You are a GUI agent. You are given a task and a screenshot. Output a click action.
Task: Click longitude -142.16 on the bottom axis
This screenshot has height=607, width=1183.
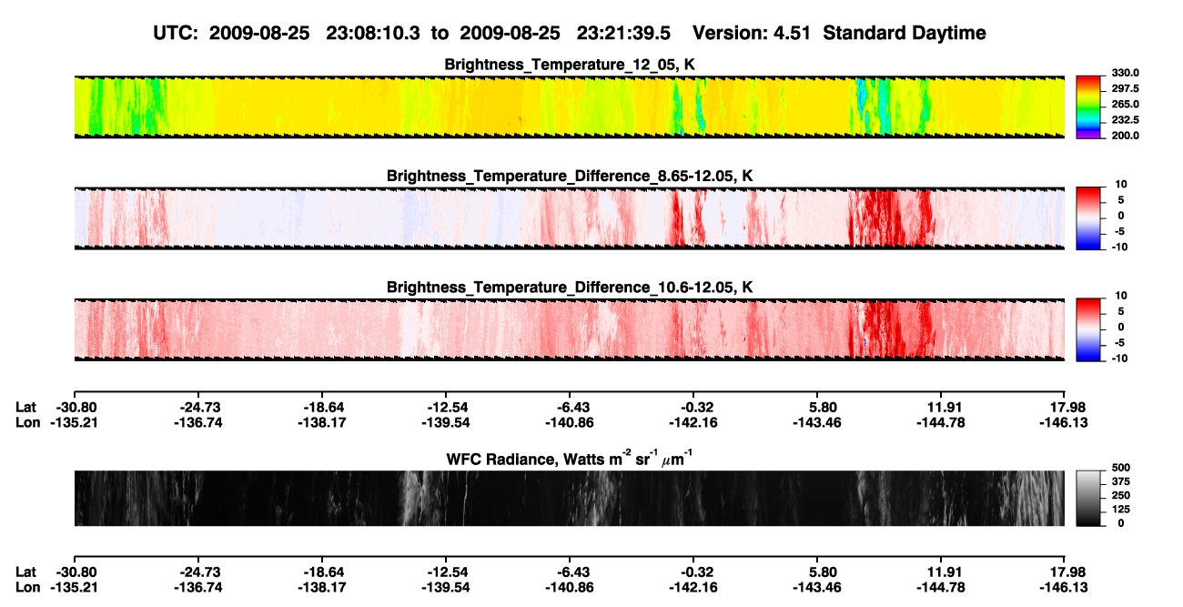pyautogui.click(x=693, y=588)
